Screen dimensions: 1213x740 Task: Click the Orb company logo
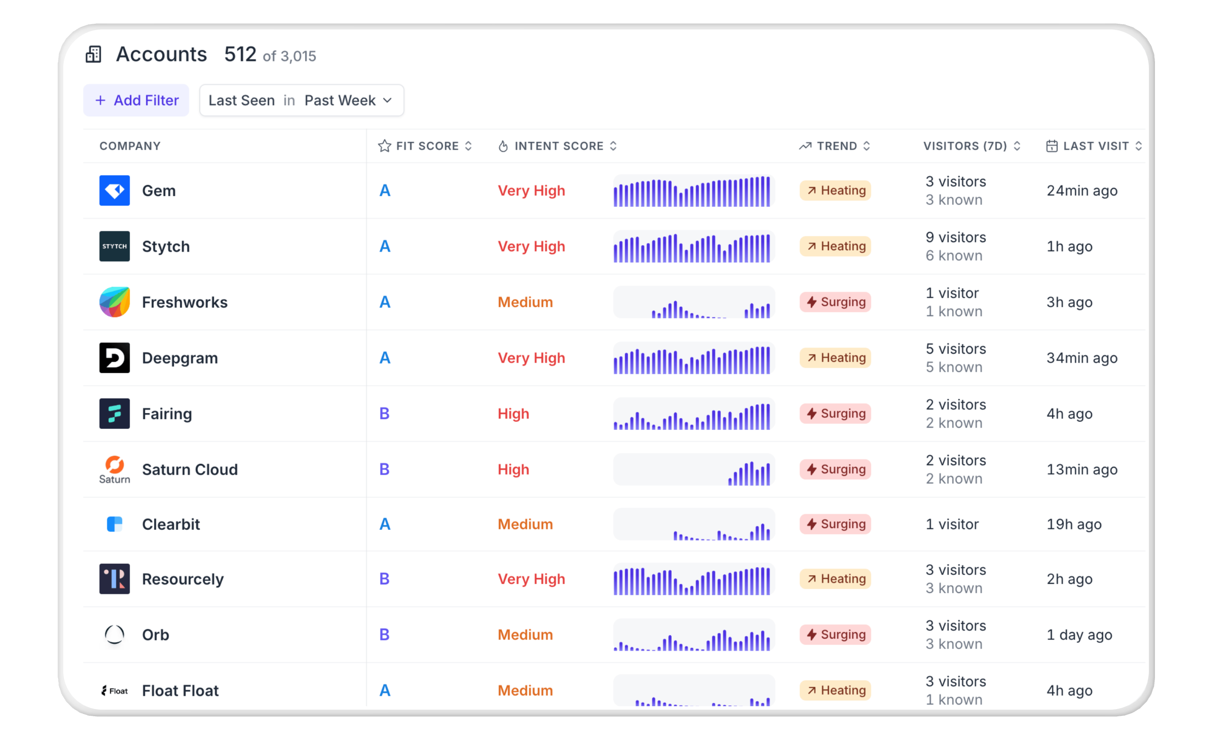[115, 635]
